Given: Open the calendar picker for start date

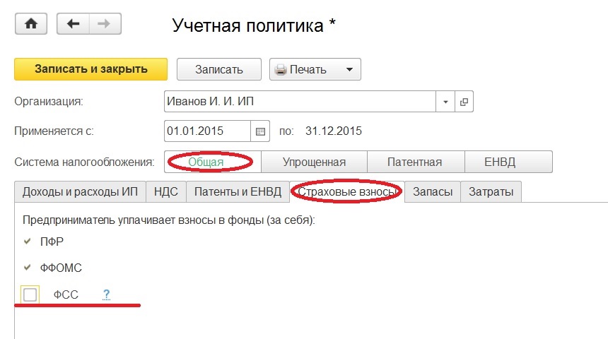Looking at the screenshot, I should (260, 131).
